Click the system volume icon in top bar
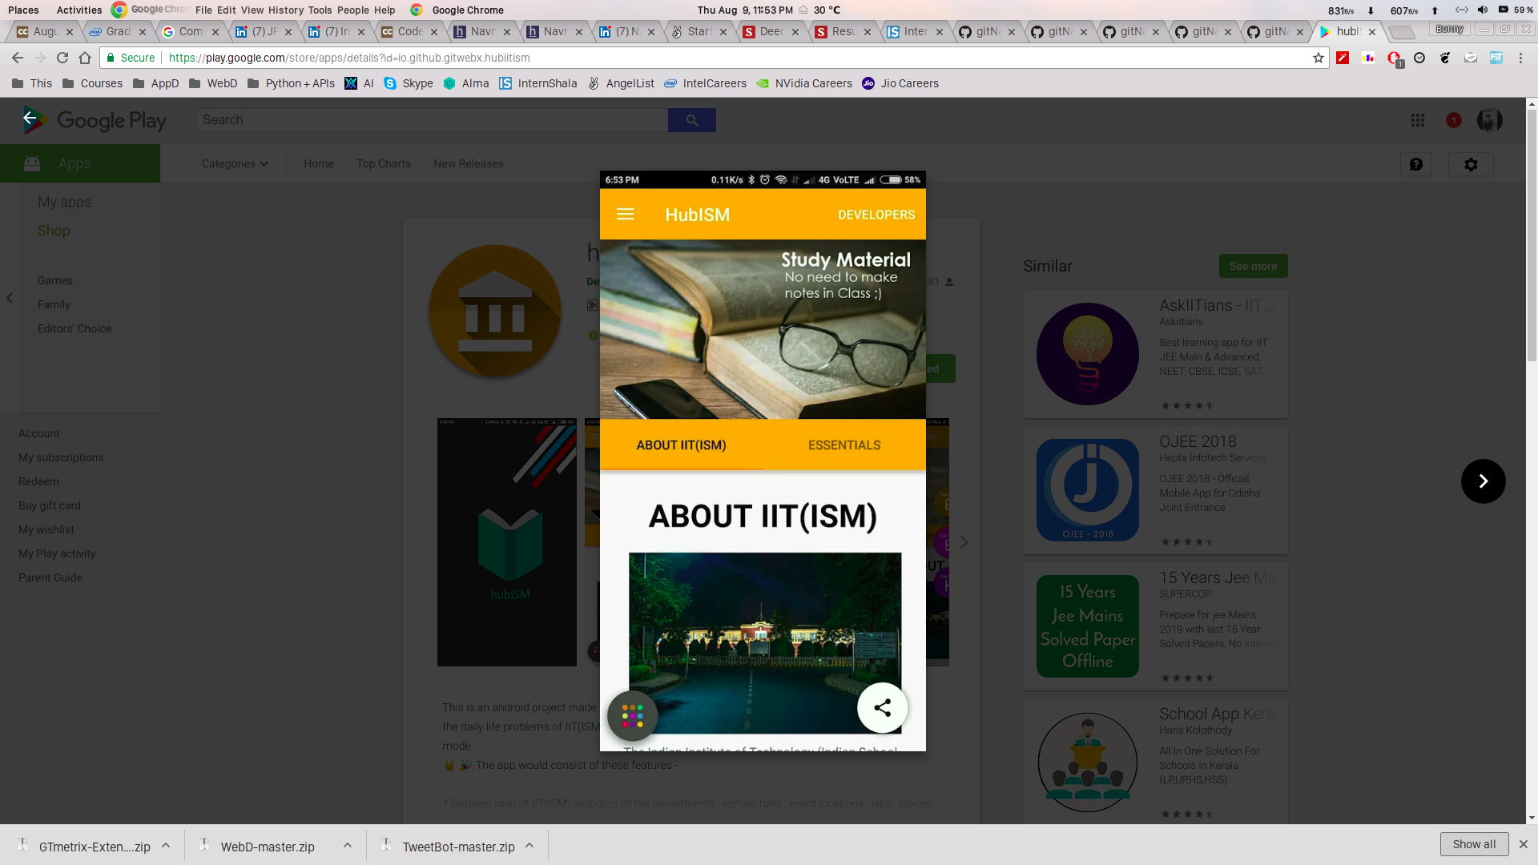The image size is (1538, 865). tap(1482, 10)
